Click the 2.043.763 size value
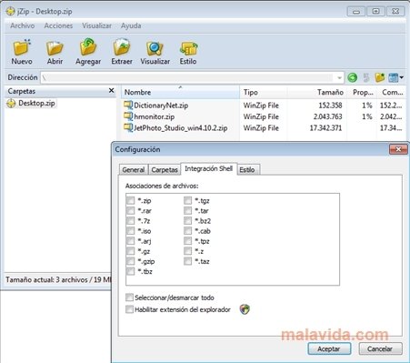Viewport: 410px width, 363px height. [x=327, y=116]
